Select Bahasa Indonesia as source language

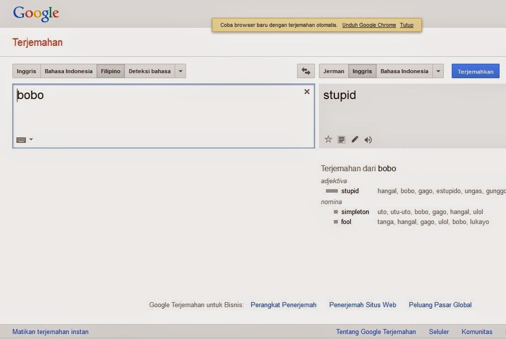click(x=69, y=71)
